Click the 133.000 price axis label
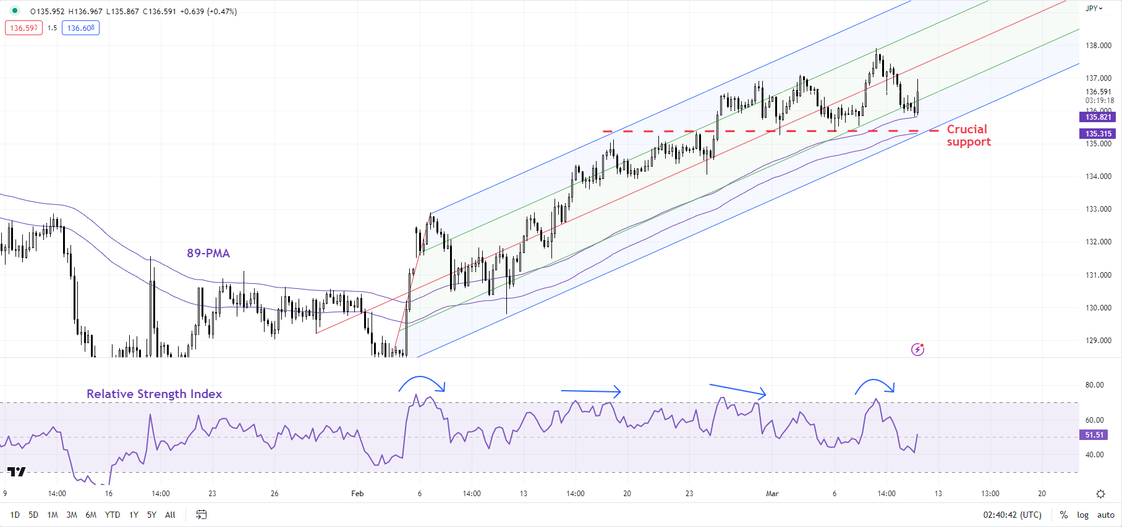Image resolution: width=1122 pixels, height=527 pixels. pos(1099,209)
